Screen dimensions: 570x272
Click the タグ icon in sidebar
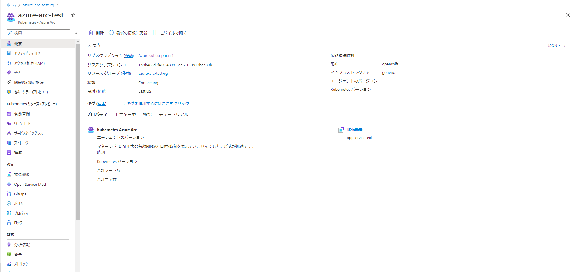pyautogui.click(x=9, y=72)
